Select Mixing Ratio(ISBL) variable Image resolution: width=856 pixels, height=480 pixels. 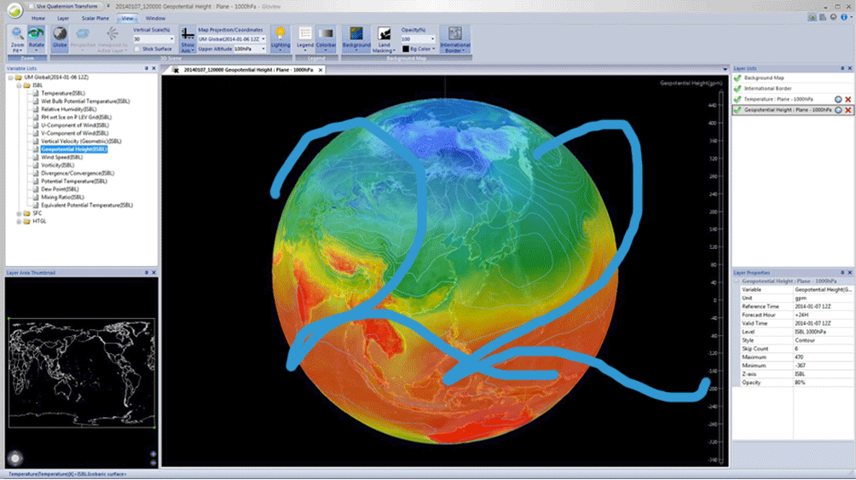[x=62, y=198]
